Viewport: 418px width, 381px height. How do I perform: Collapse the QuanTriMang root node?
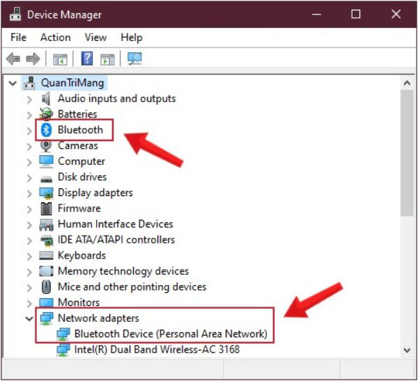(x=13, y=83)
